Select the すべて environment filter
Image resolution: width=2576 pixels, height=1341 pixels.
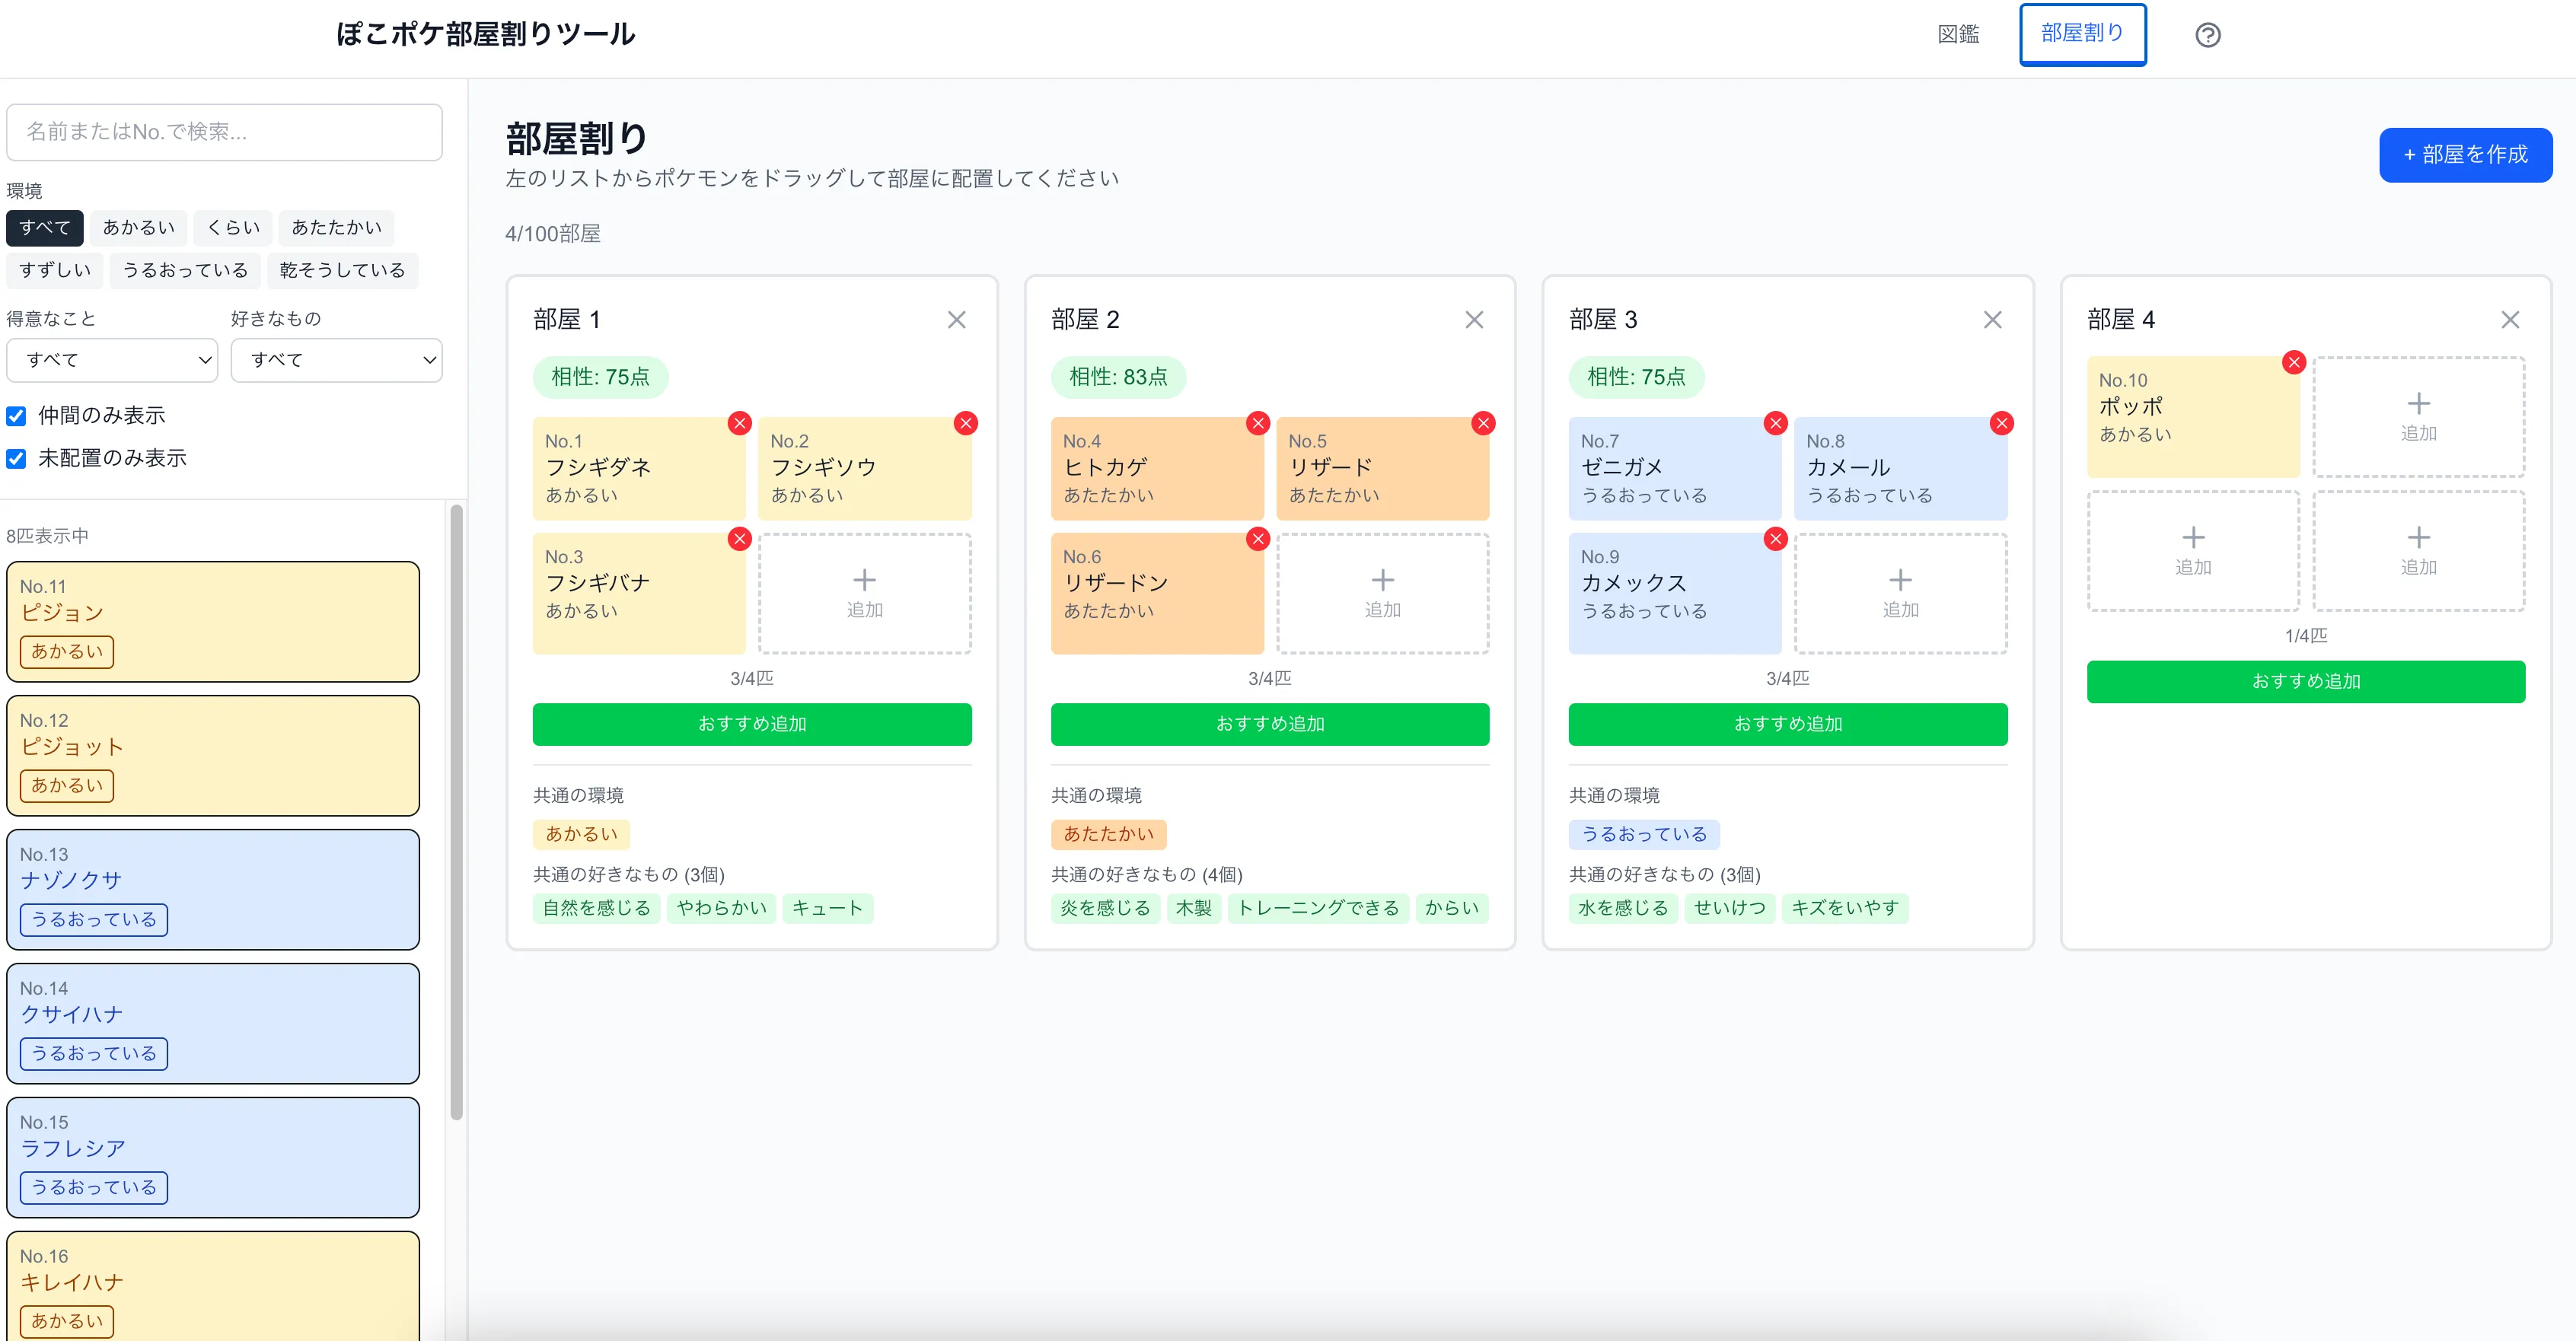point(45,228)
